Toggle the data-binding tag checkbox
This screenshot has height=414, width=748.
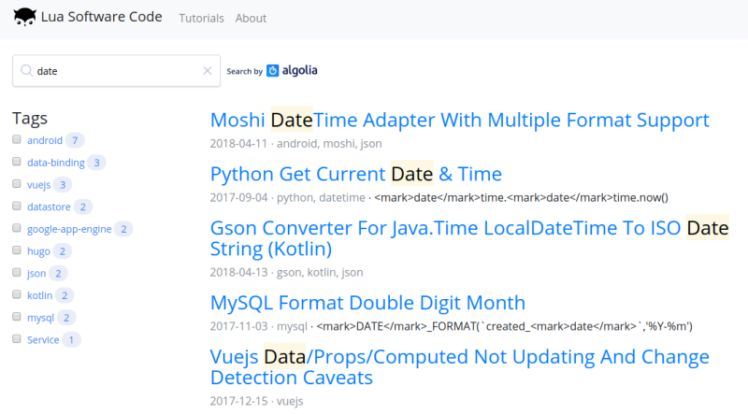pyautogui.click(x=17, y=162)
